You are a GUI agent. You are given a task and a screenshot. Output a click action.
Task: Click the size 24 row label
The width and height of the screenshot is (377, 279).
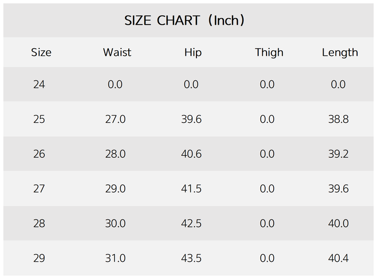(39, 85)
